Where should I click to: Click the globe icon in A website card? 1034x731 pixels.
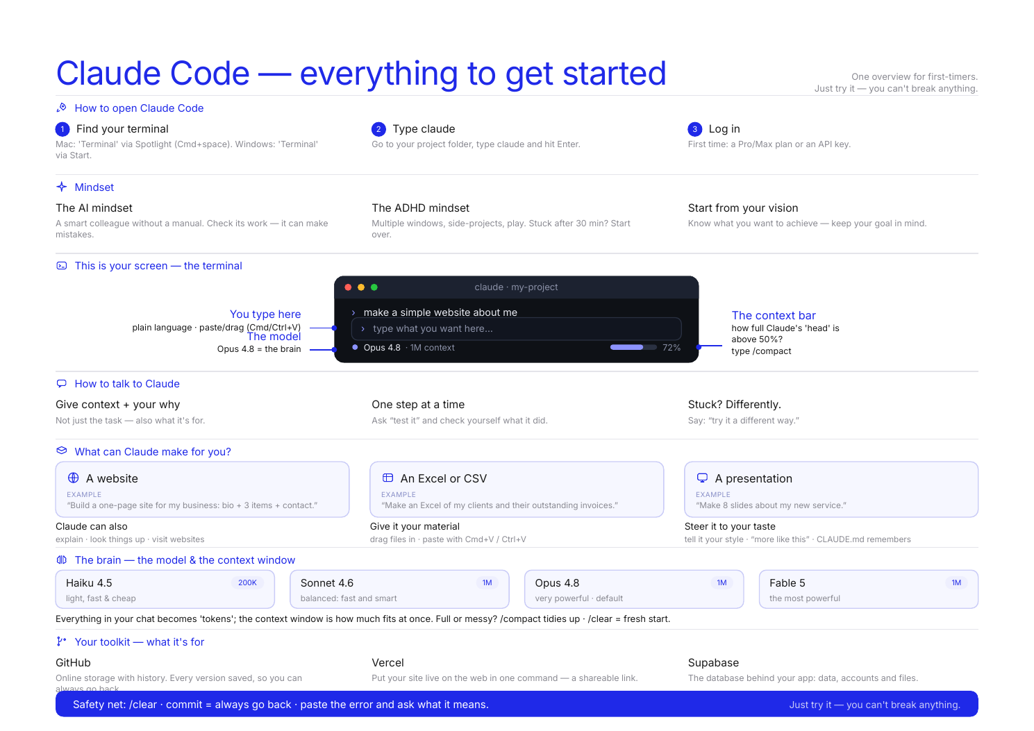(x=73, y=478)
